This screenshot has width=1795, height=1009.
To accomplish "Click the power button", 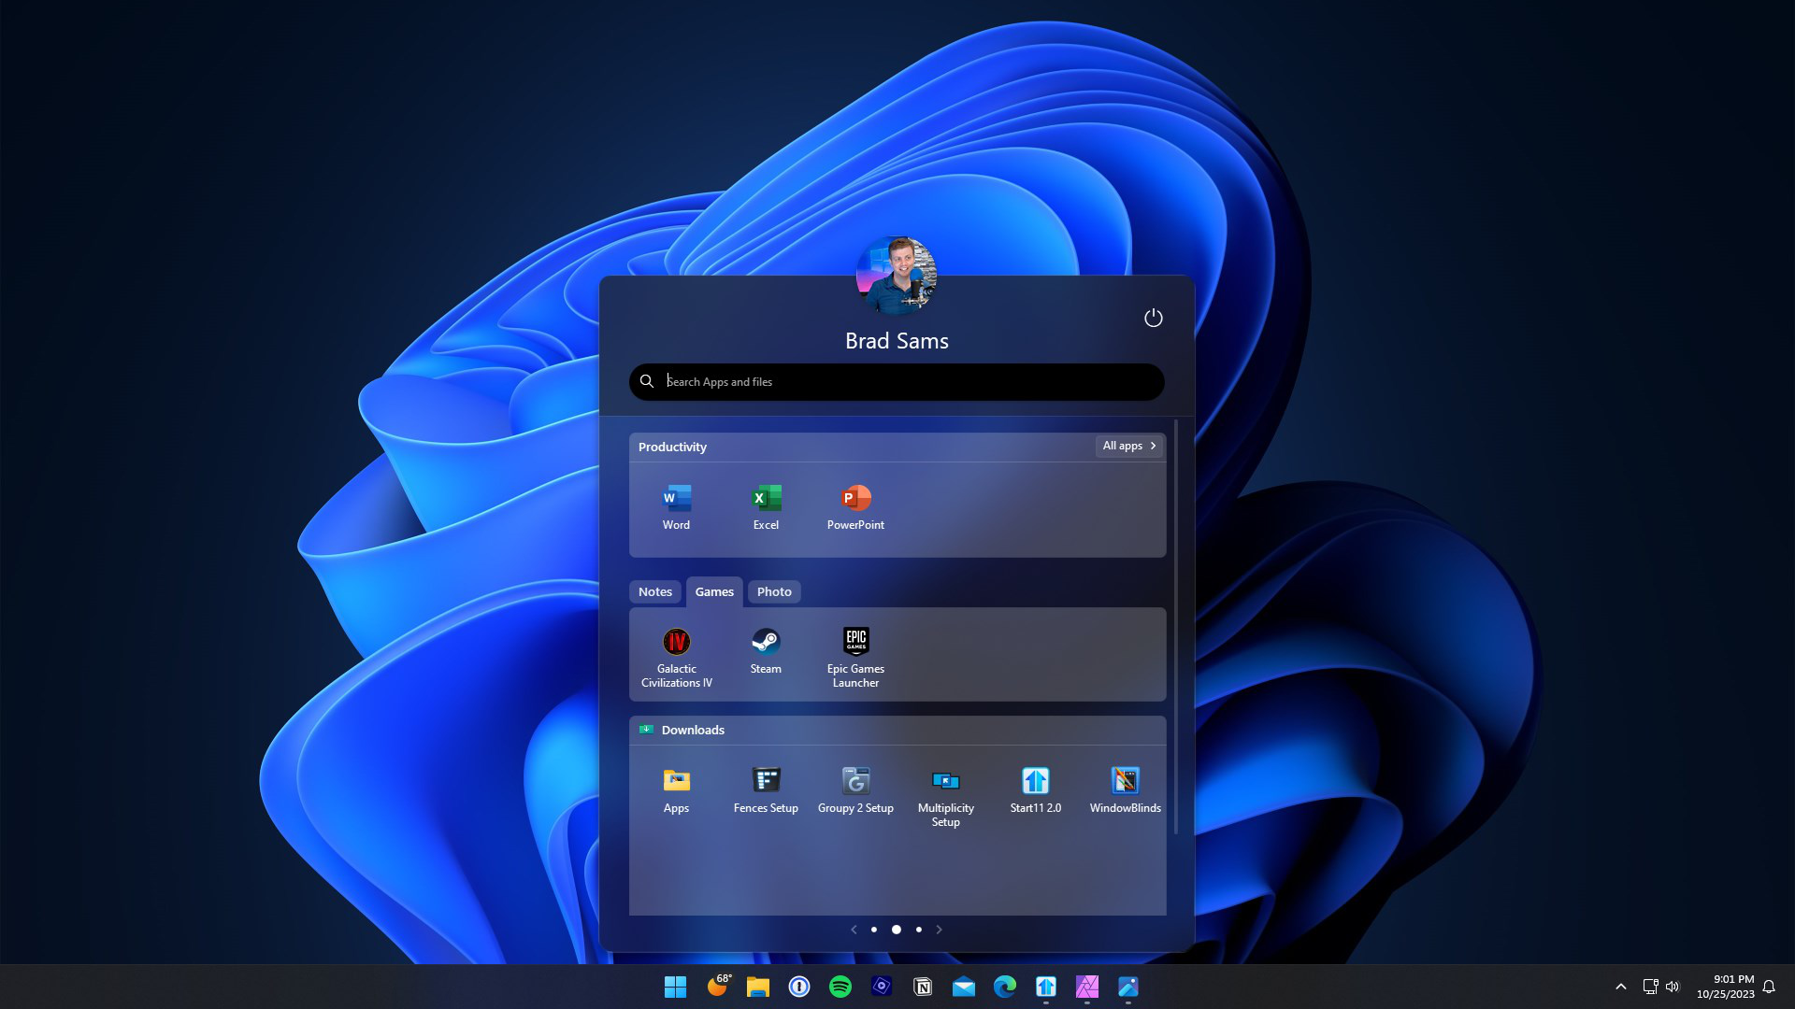I will (x=1153, y=318).
